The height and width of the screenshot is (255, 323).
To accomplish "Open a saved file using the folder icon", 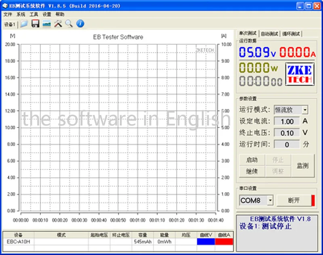I will click(24, 24).
